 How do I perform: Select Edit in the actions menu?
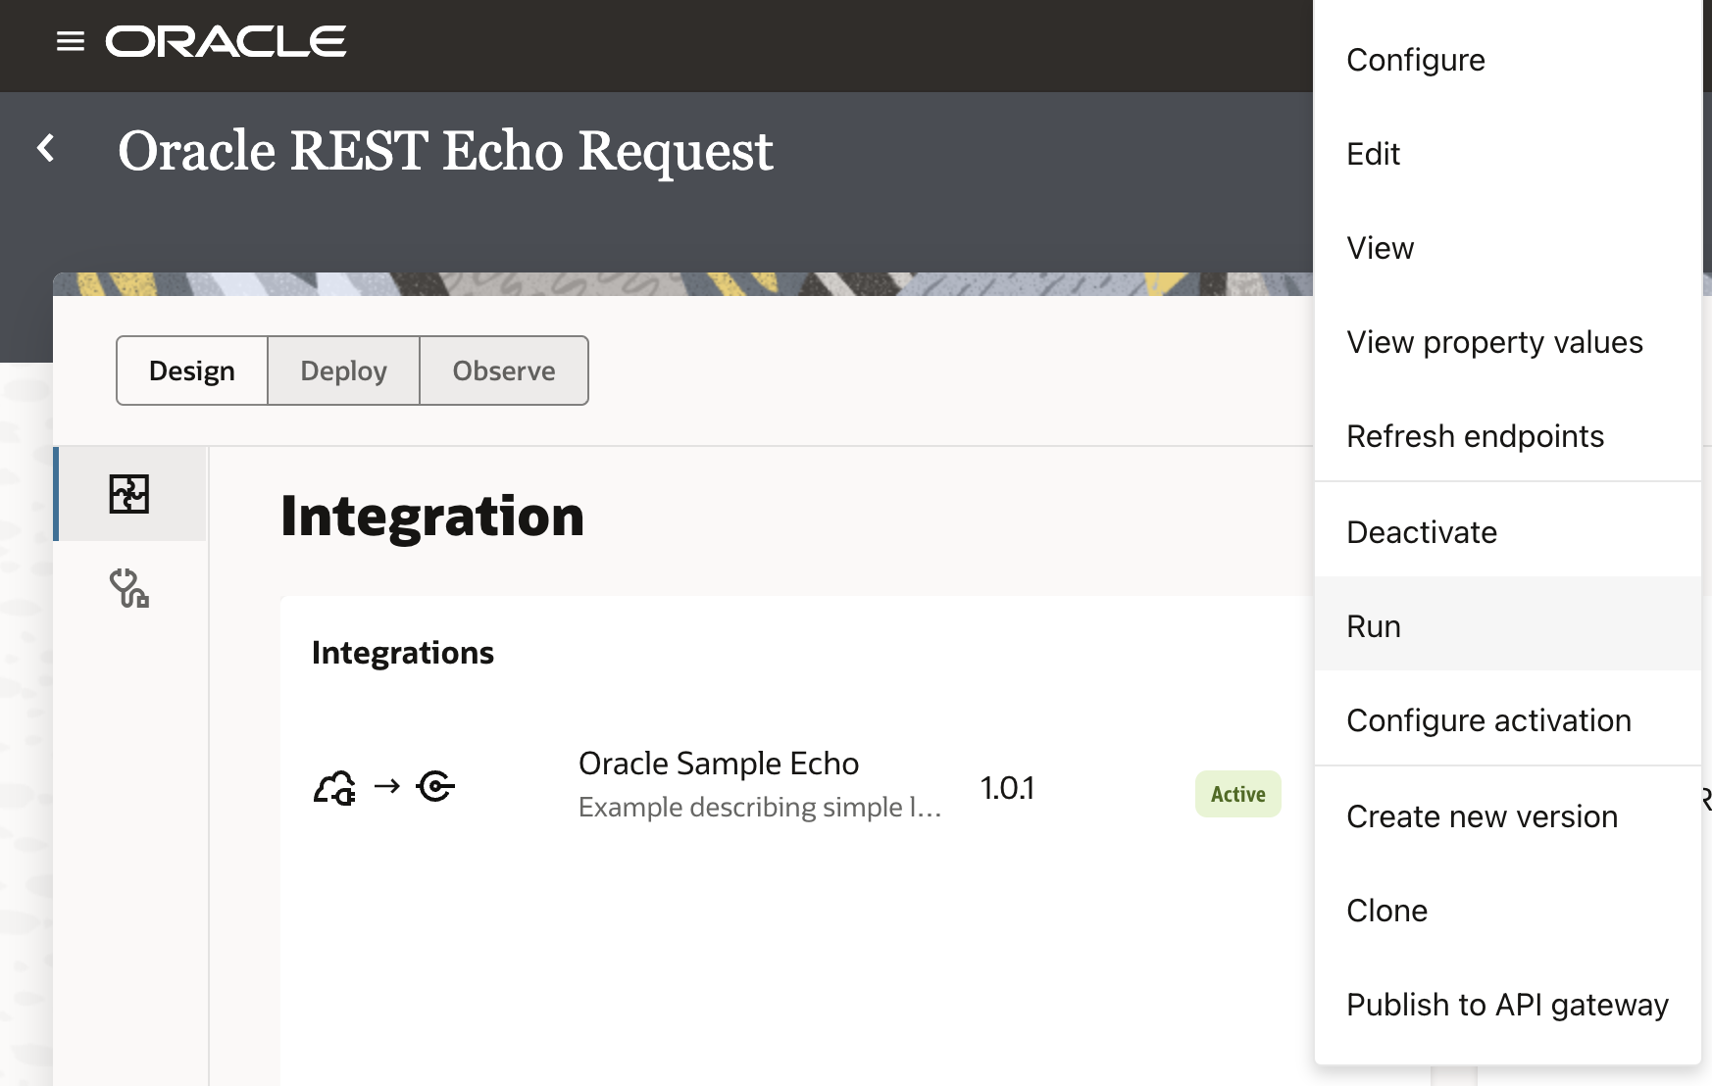click(1373, 154)
